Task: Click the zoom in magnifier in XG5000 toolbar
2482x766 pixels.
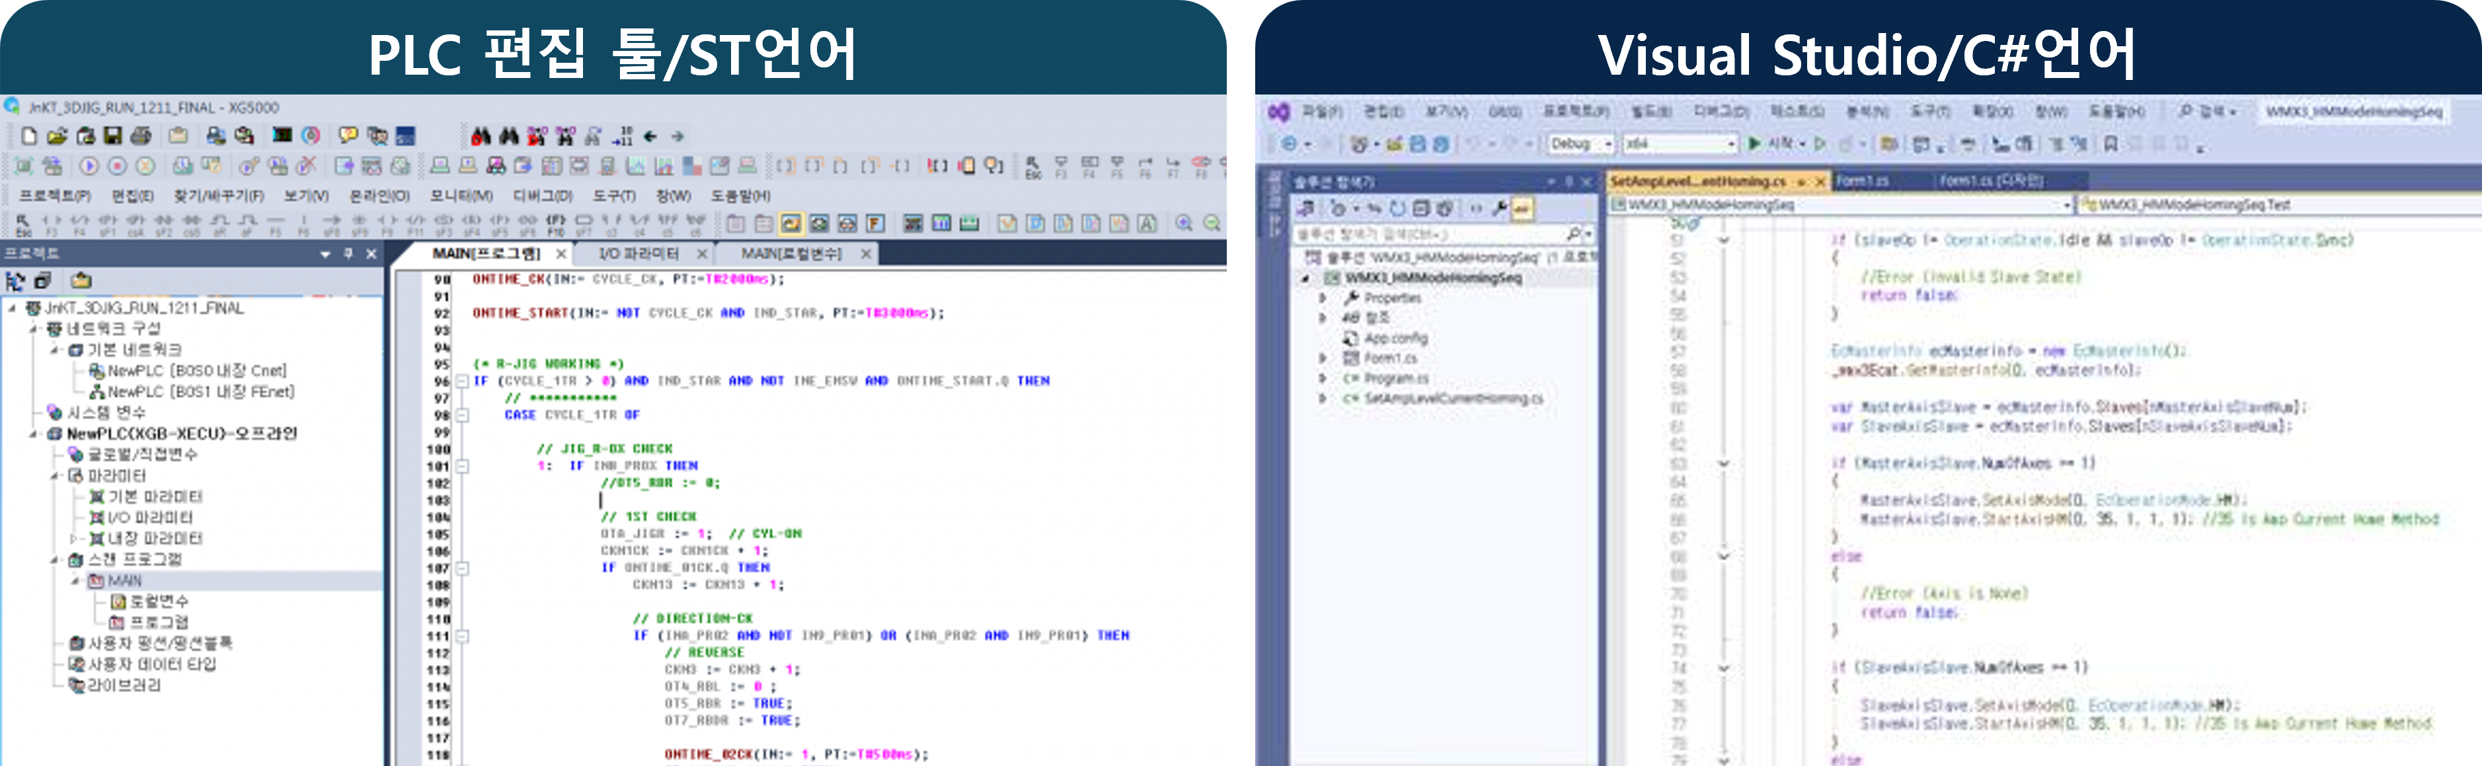Action: (1184, 223)
